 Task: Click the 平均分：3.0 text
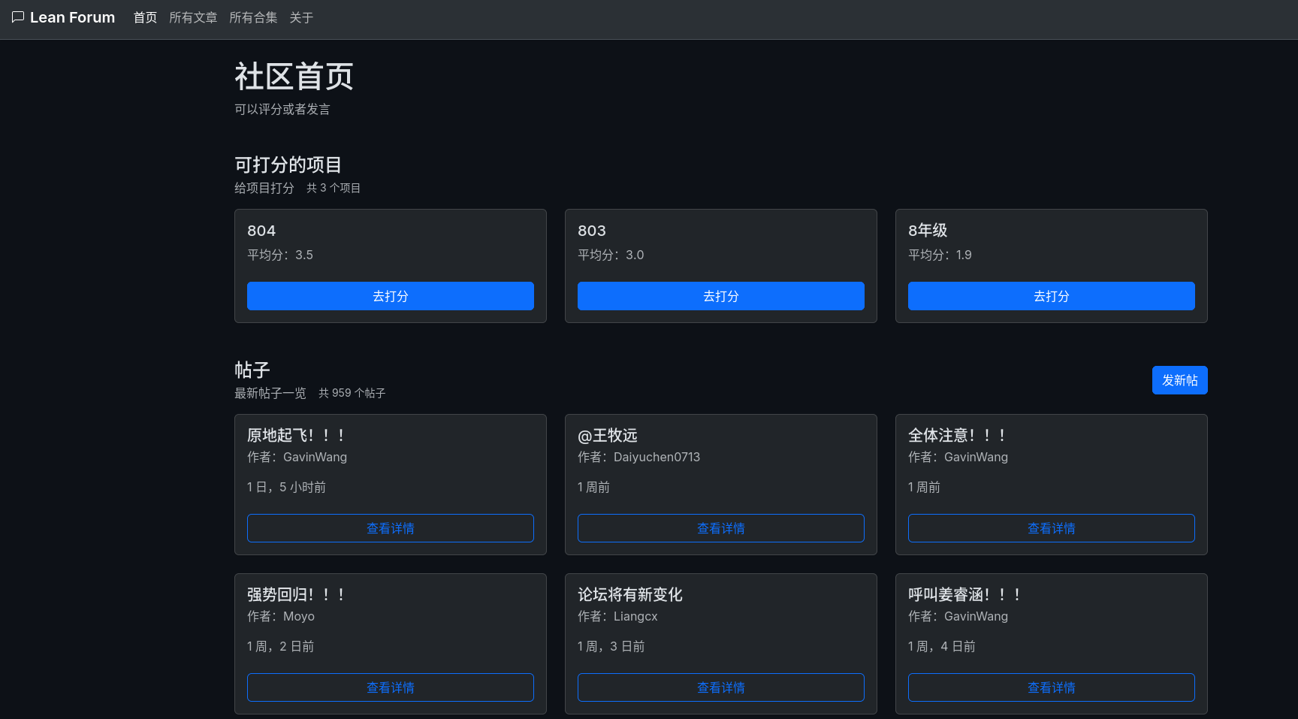tap(611, 255)
